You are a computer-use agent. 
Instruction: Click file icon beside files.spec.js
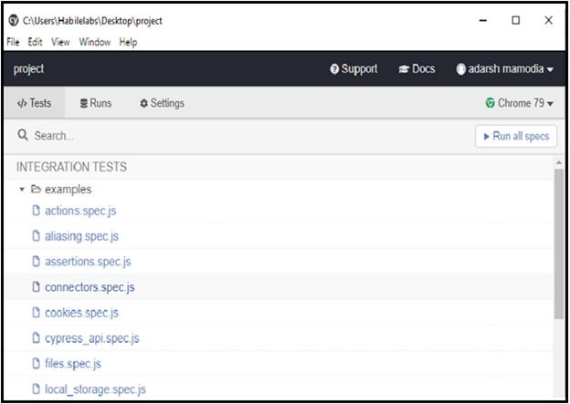point(36,363)
